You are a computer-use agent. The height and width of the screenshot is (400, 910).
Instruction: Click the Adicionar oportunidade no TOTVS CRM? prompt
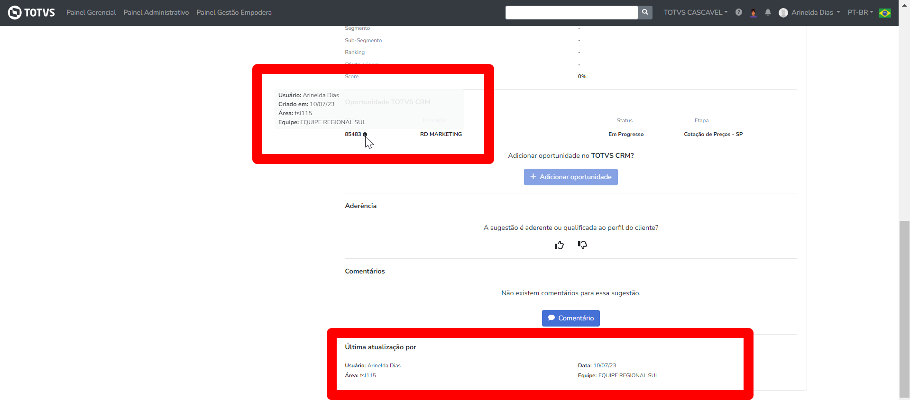pyautogui.click(x=571, y=155)
